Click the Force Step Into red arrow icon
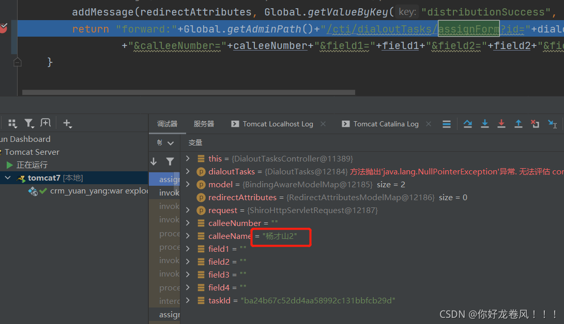Screen dimensions: 564x324 (501, 124)
